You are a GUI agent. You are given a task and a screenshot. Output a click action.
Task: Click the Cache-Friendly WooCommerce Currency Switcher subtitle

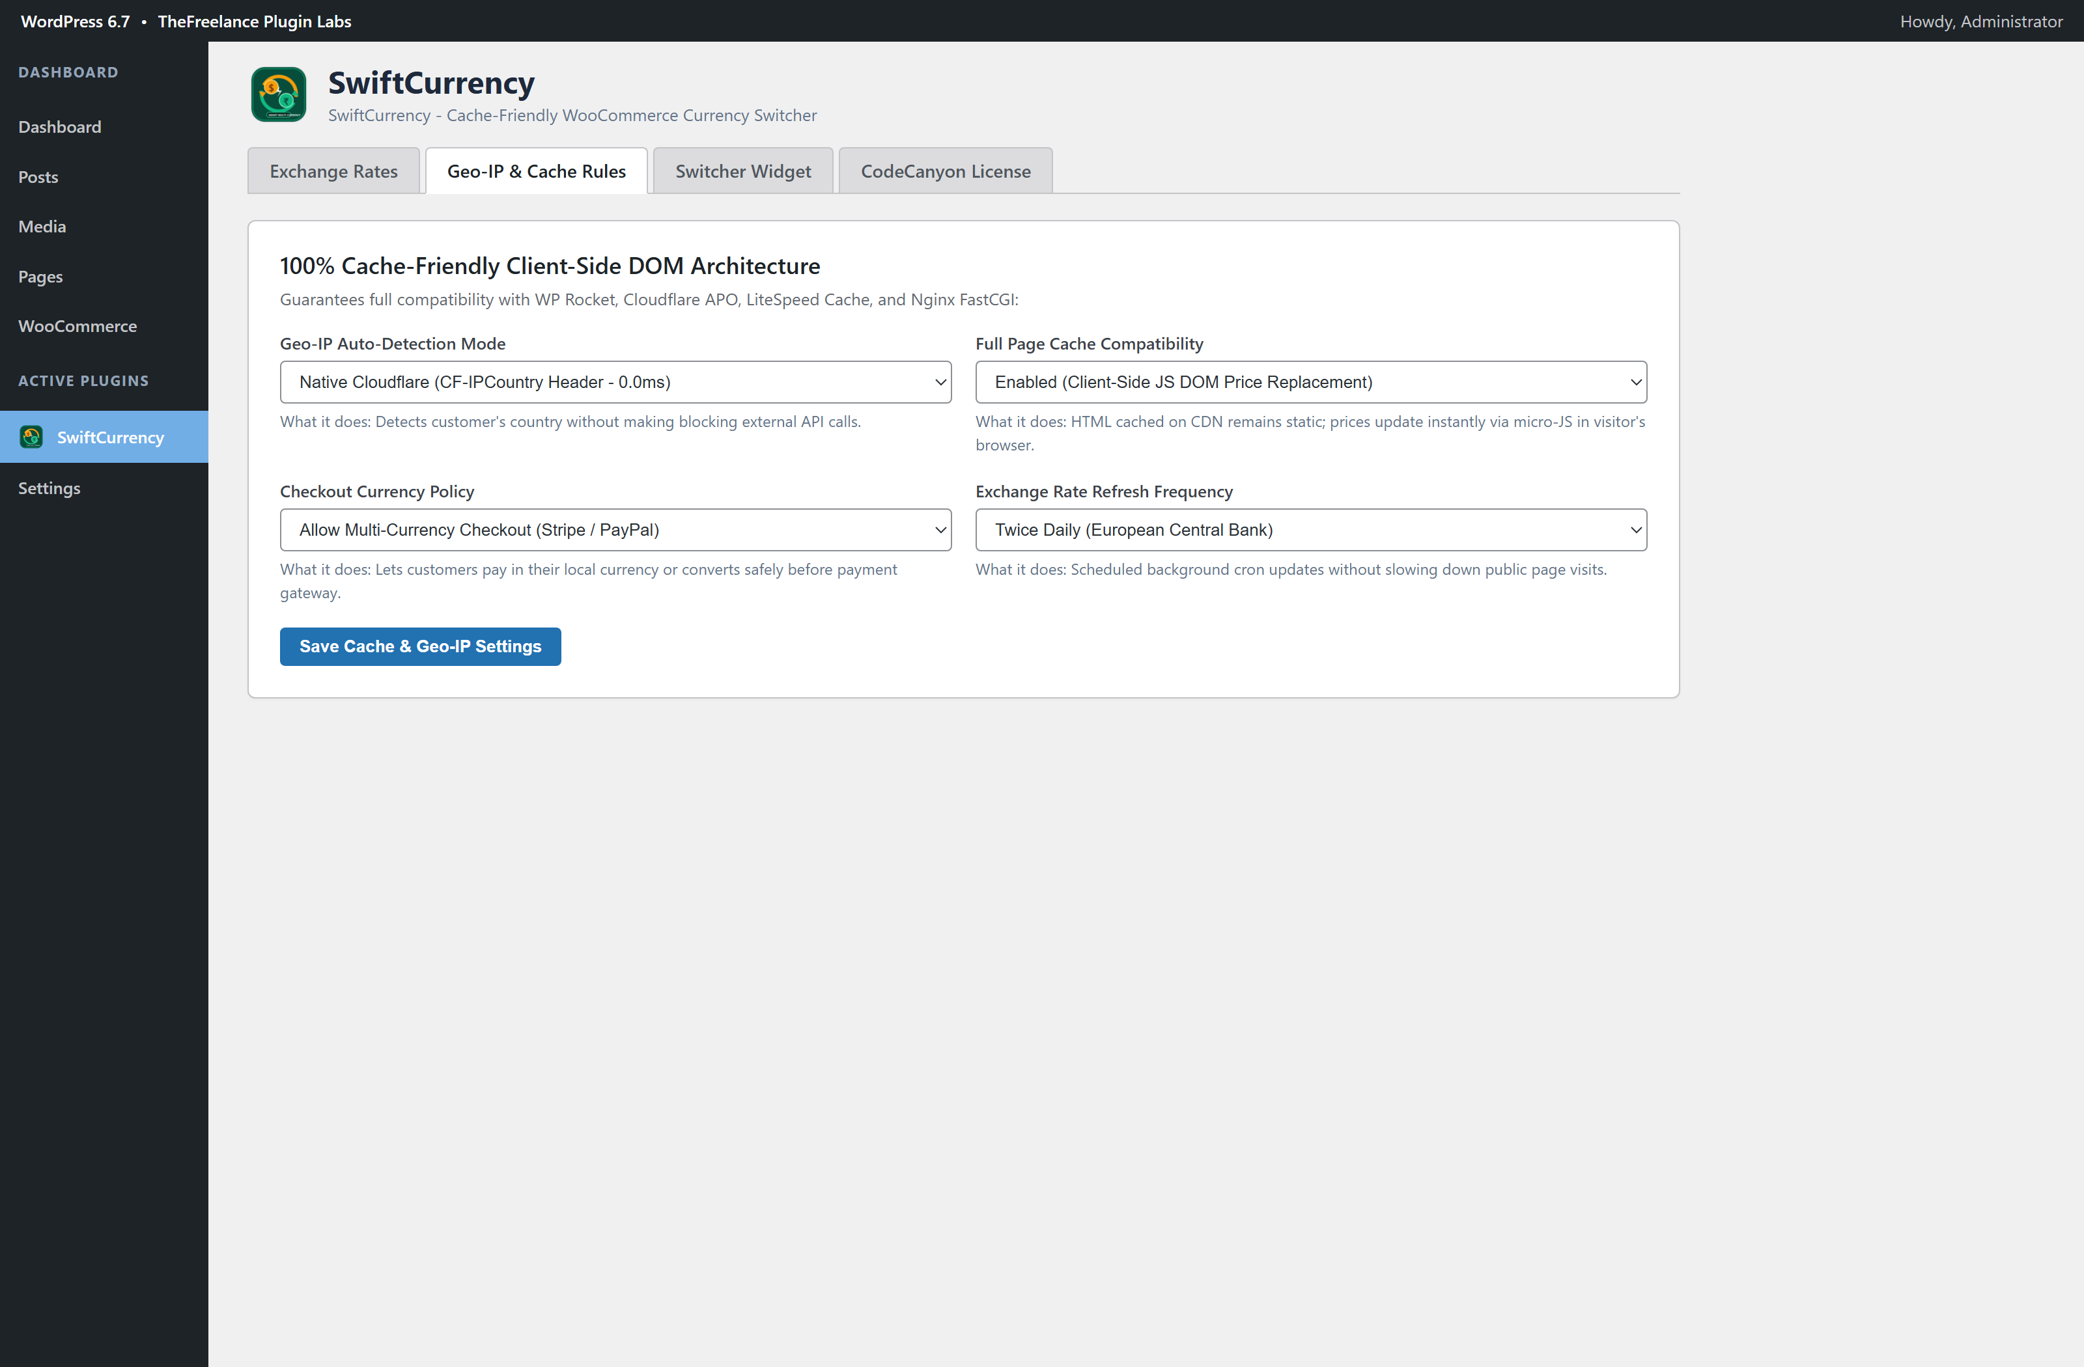572,115
